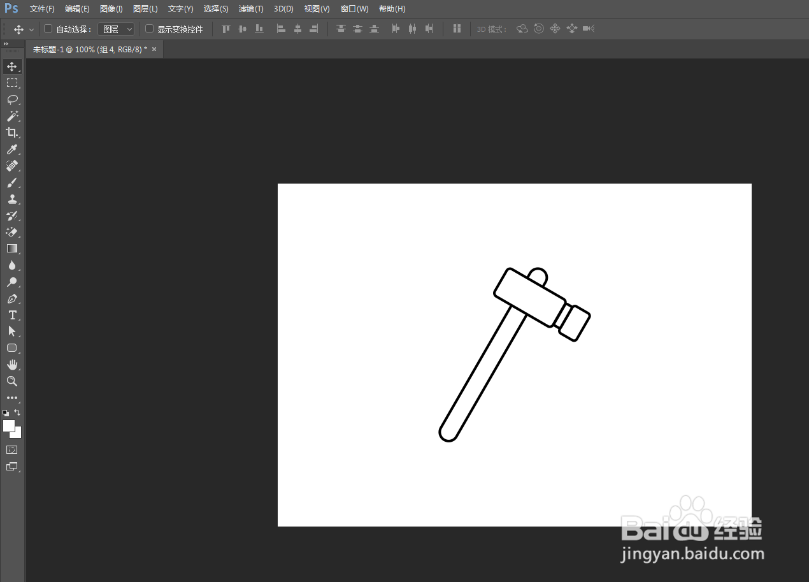Viewport: 809px width, 582px height.
Task: Open the 编辑(E) menu
Action: 77,9
